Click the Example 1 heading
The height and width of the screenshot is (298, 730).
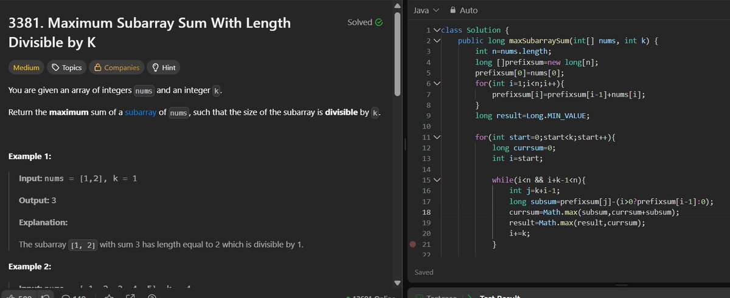[x=30, y=156]
